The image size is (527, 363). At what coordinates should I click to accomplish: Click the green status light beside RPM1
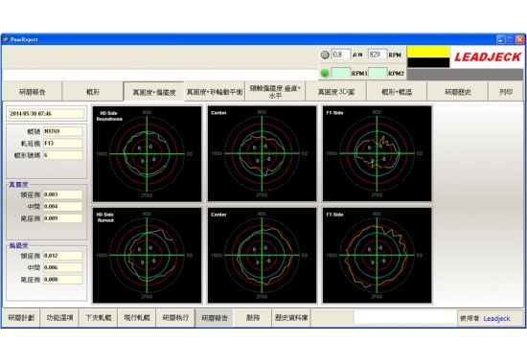[x=325, y=73]
